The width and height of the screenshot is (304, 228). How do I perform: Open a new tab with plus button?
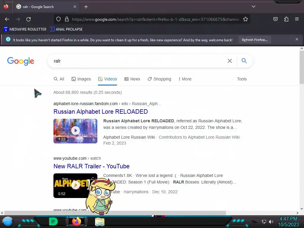coord(86,7)
